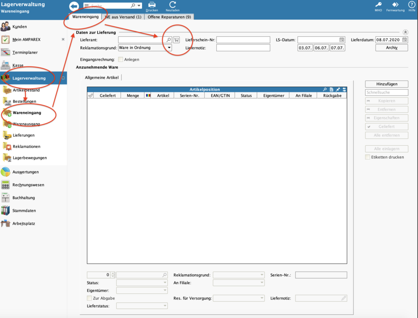Image resolution: width=418 pixels, height=318 pixels.
Task: Click the Lieferschein-Nr input field
Action: (x=243, y=40)
